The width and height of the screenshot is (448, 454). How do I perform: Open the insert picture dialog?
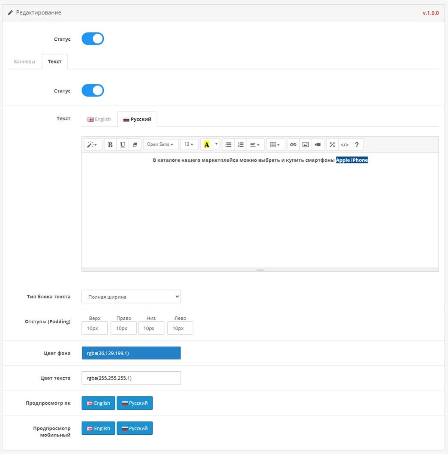tap(305, 145)
